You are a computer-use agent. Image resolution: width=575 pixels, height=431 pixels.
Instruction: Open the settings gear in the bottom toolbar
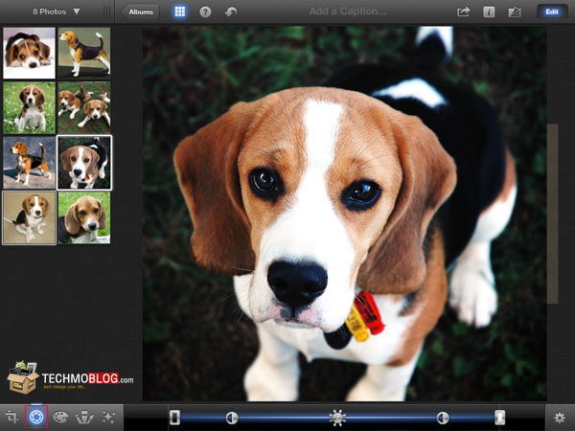coord(560,418)
